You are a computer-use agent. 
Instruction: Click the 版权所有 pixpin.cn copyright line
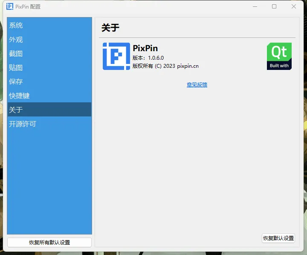[x=165, y=66]
